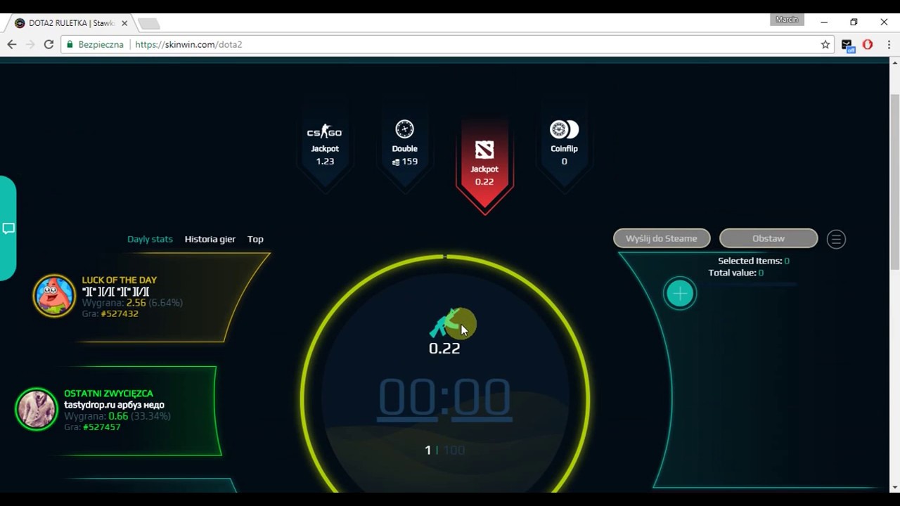Click the Wyślij do Steame button

(x=662, y=238)
